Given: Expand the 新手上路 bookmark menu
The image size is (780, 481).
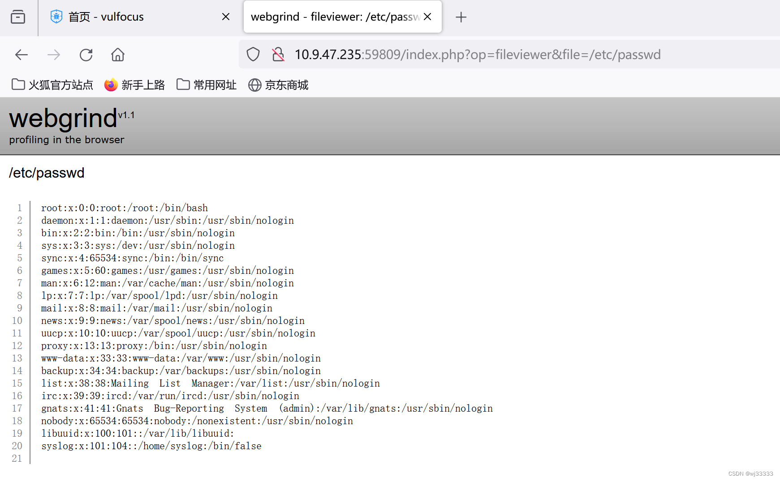Looking at the screenshot, I should click(134, 85).
